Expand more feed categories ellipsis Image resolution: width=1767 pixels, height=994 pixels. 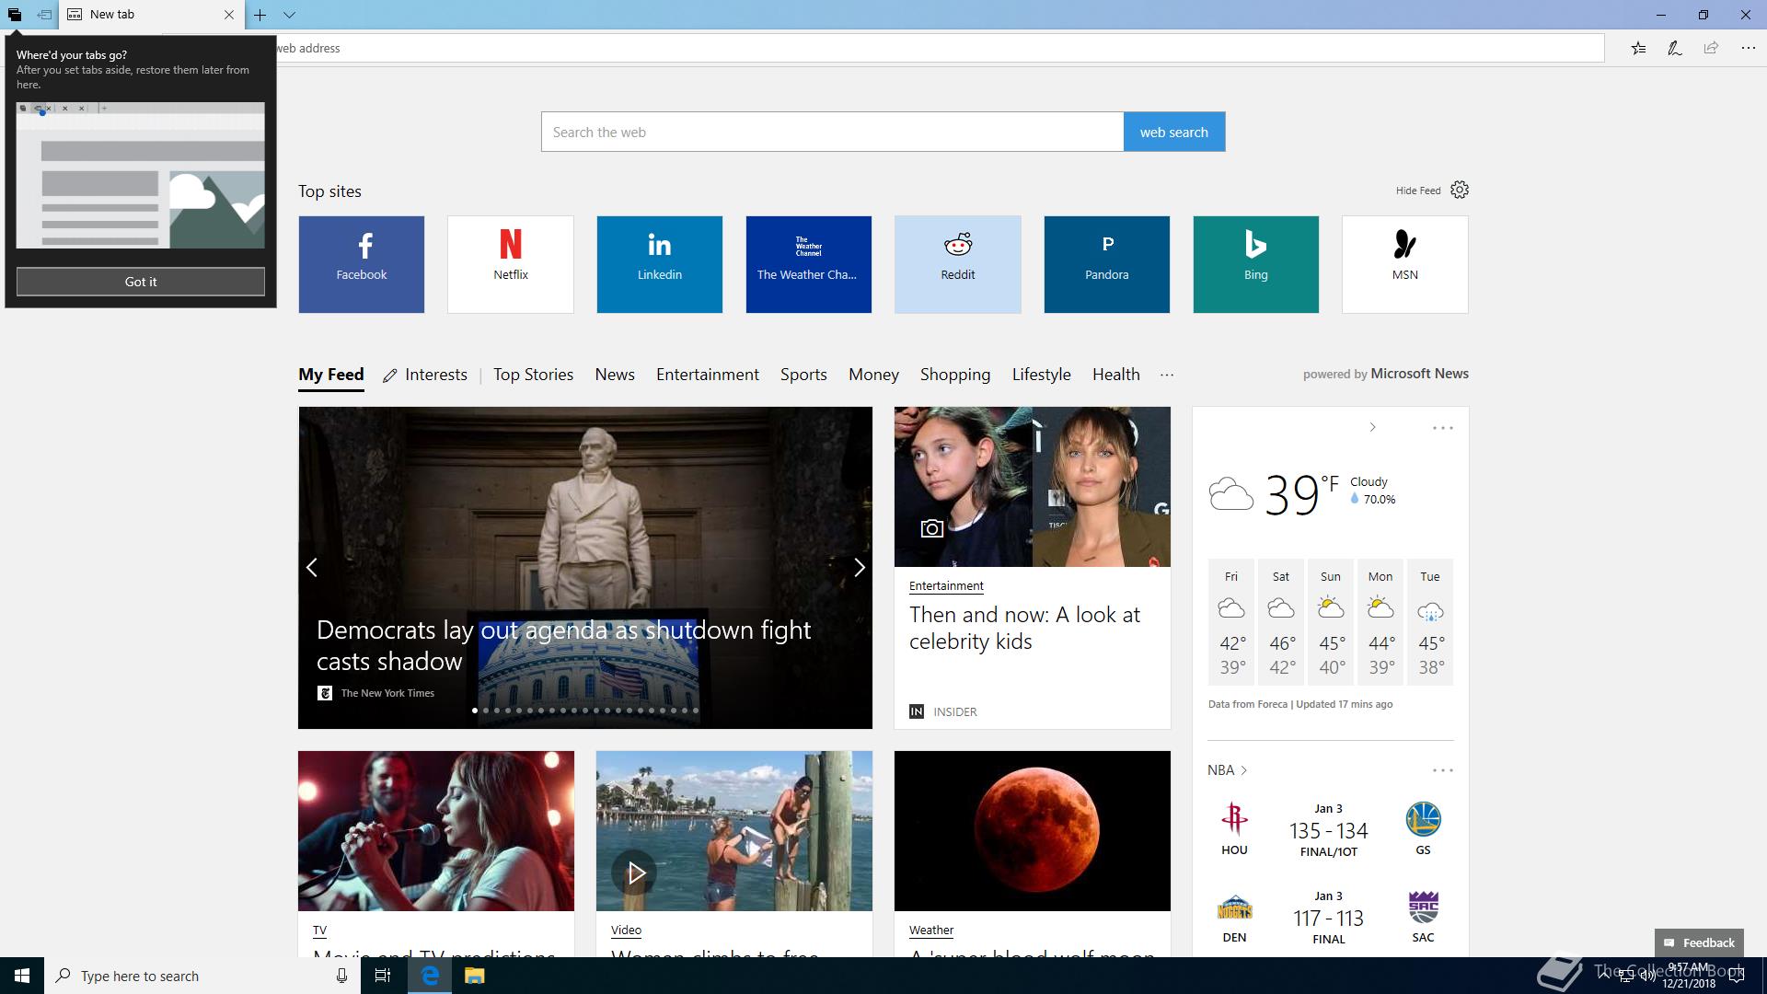1167,375
